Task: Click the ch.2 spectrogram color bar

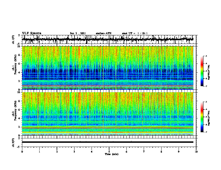Action: pyautogui.click(x=202, y=117)
